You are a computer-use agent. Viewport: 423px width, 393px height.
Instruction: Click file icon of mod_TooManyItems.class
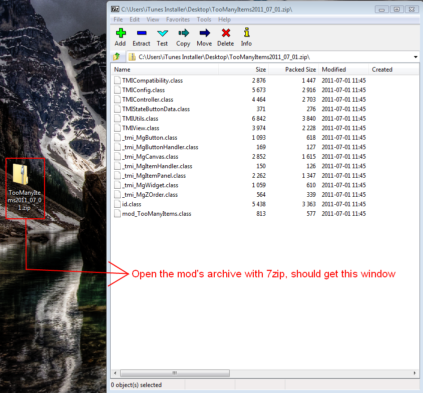[x=117, y=214]
